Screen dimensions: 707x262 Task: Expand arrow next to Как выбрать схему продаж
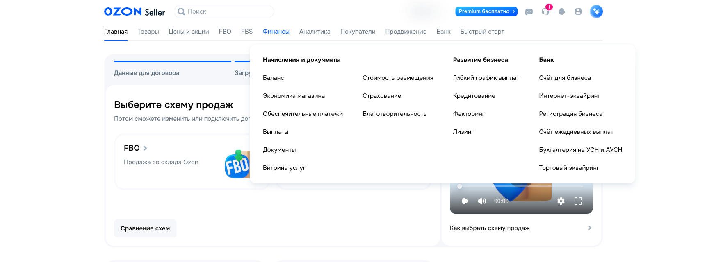coord(590,228)
